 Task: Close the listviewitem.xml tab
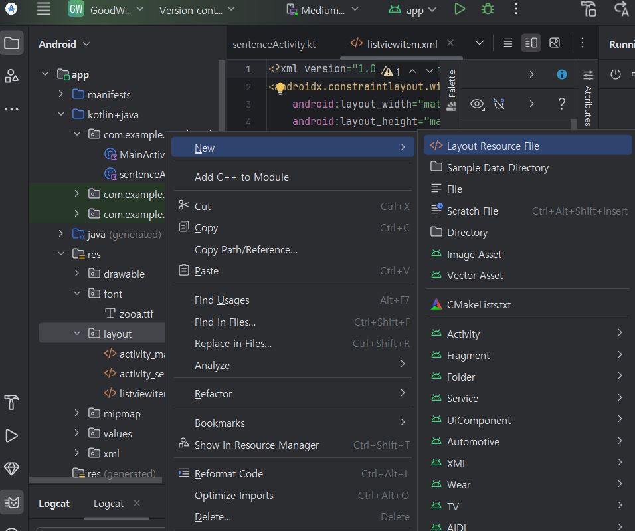[450, 43]
